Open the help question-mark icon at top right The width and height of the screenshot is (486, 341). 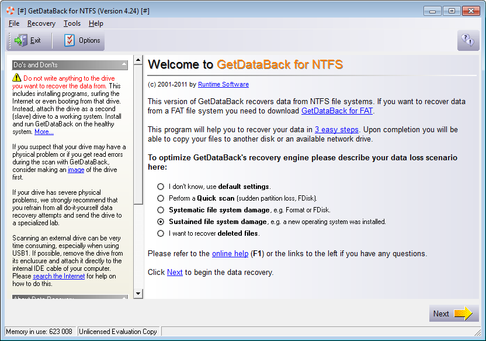point(468,40)
